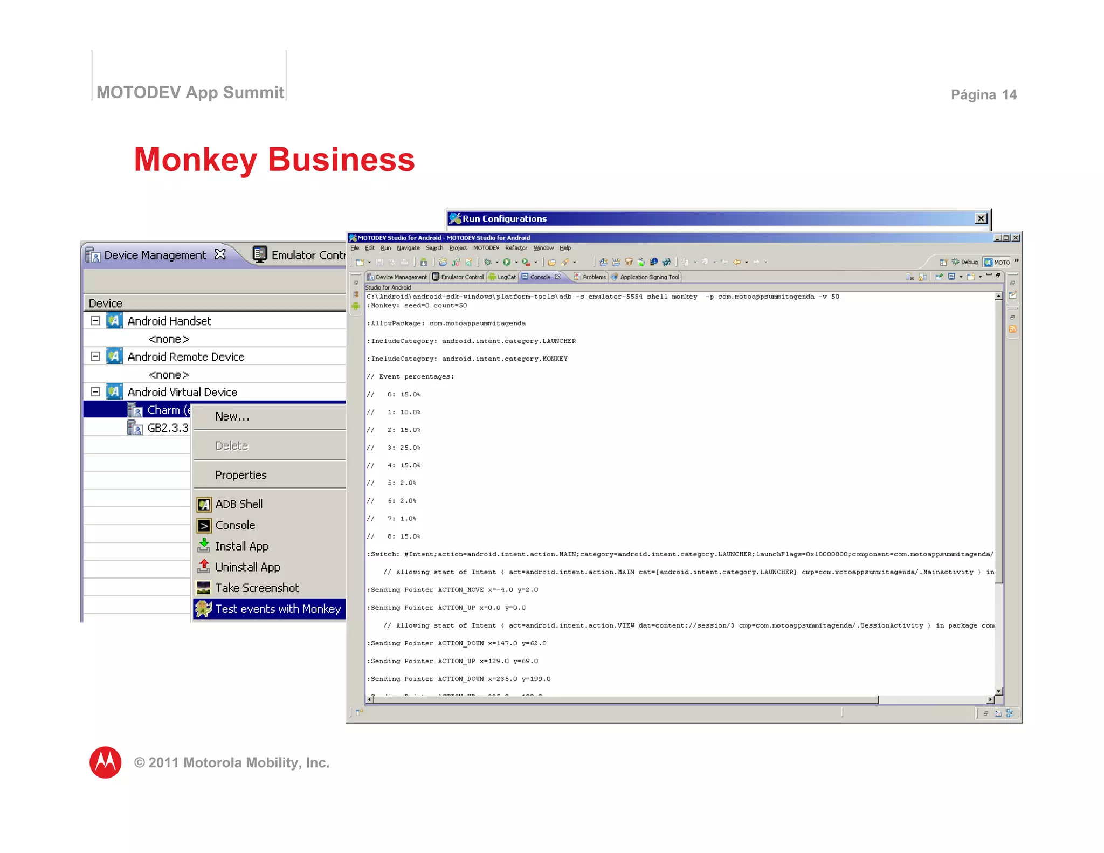Choose Take Screenshot from context menu

[x=270, y=588]
